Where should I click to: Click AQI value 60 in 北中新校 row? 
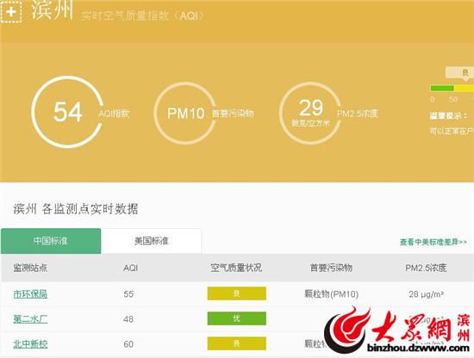click(x=128, y=344)
